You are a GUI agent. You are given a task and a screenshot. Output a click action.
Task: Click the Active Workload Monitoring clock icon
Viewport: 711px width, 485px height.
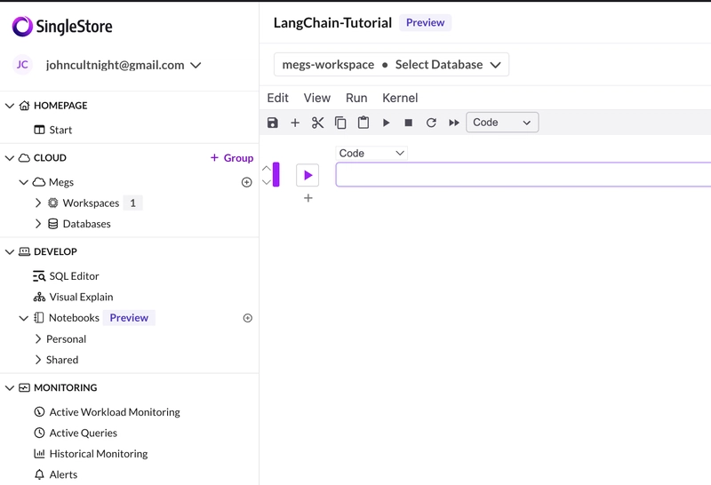[39, 411]
